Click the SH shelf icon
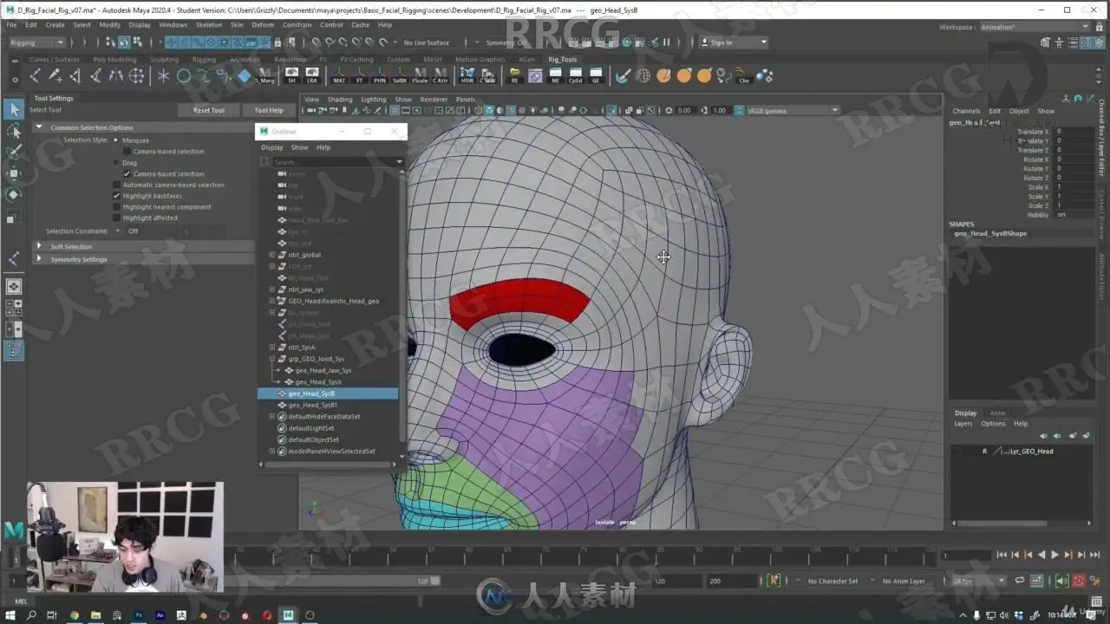Image resolution: width=1110 pixels, height=624 pixels. [x=291, y=76]
